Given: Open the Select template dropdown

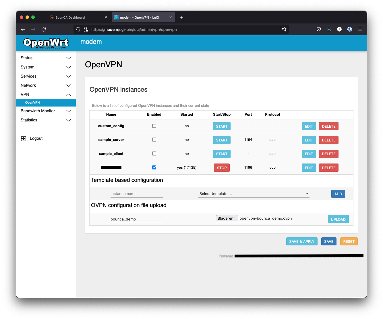Looking at the screenshot, I should (x=254, y=194).
